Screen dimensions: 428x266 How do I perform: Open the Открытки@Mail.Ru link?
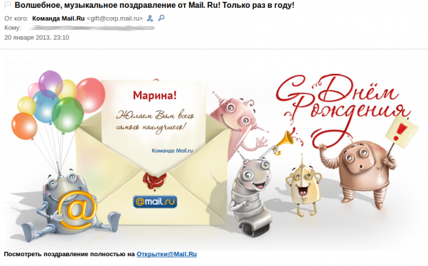coord(166,254)
